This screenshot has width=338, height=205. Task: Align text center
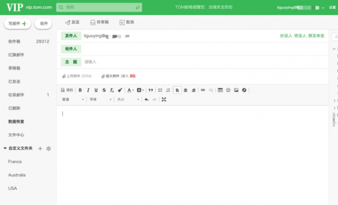click(x=186, y=90)
